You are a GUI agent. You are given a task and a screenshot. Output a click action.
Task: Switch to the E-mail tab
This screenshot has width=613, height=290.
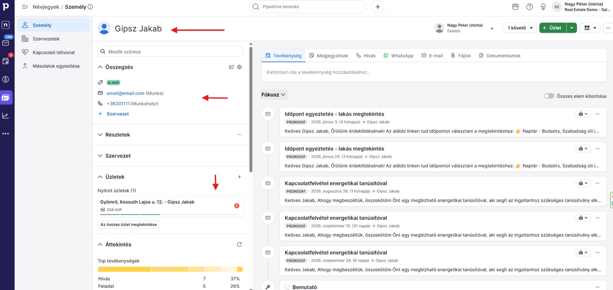432,56
